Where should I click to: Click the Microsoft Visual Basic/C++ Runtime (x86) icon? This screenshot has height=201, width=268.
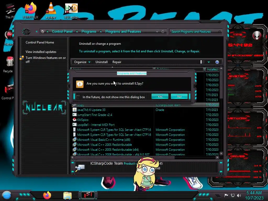tap(74, 140)
